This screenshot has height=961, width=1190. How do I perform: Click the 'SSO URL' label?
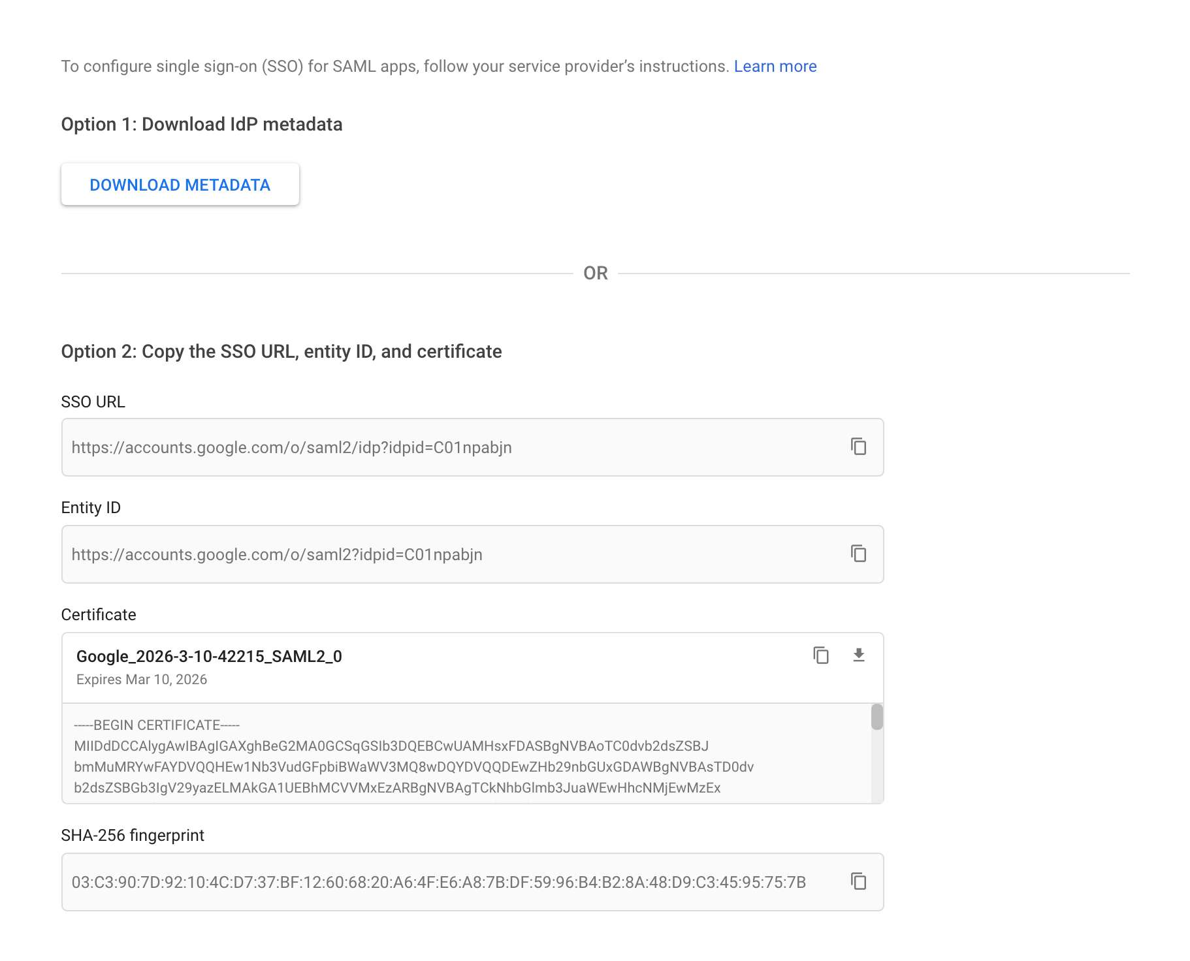pyautogui.click(x=93, y=402)
